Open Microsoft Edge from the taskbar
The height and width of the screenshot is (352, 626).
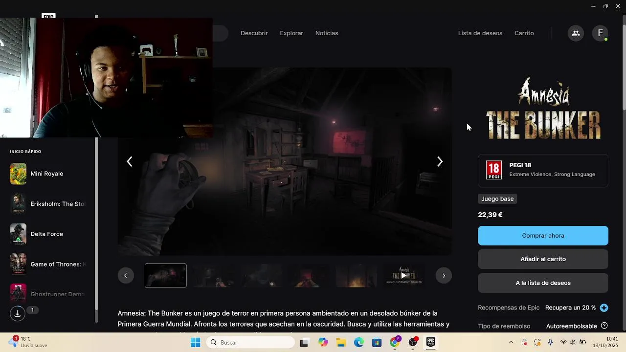(358, 342)
